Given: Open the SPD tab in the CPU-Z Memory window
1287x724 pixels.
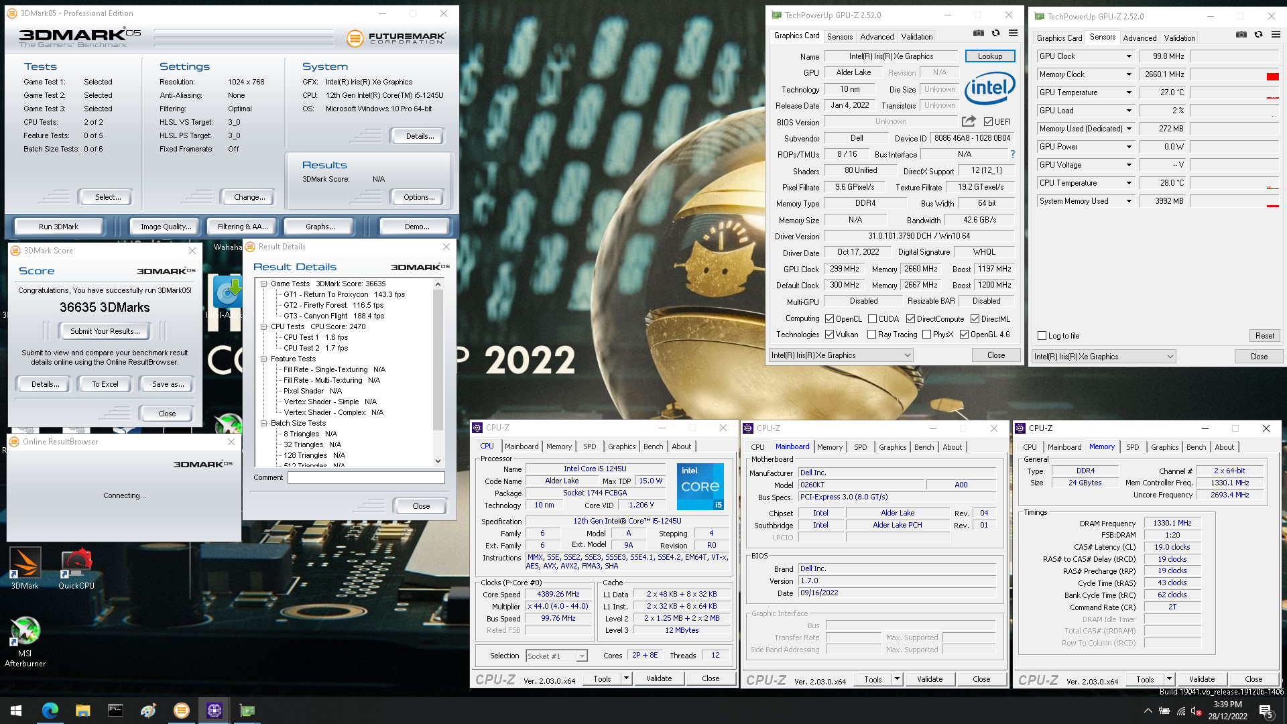Looking at the screenshot, I should pyautogui.click(x=1132, y=447).
